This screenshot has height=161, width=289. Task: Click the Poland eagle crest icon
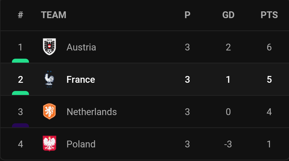tap(49, 144)
